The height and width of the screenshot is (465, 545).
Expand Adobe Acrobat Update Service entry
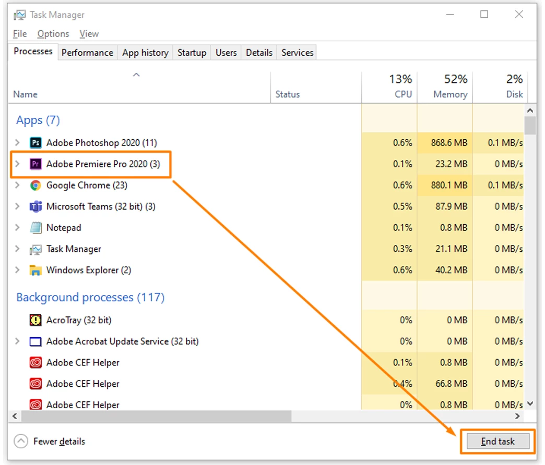(x=17, y=341)
